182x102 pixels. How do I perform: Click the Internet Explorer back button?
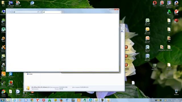[x=9, y=12]
